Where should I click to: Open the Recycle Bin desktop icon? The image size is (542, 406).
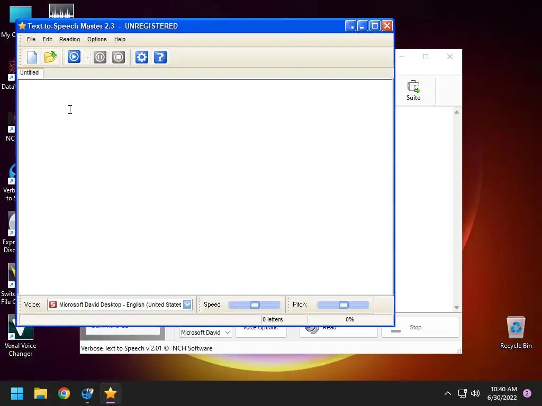(516, 333)
